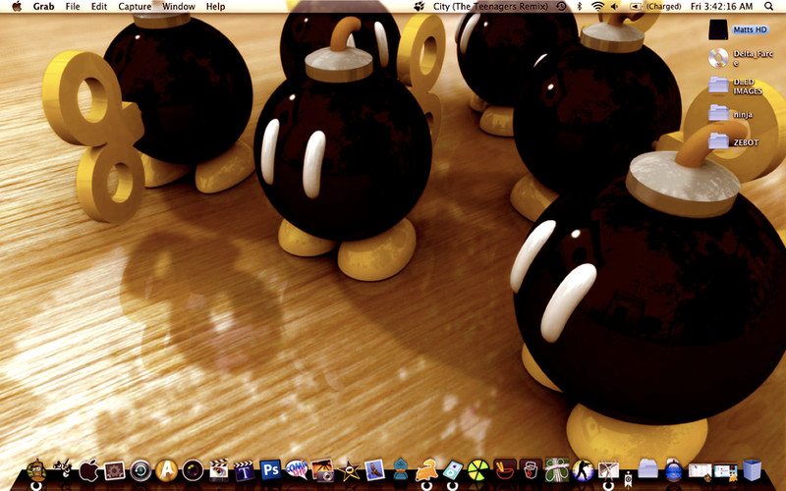Open the Apple menu
This screenshot has height=491, width=786.
coord(17,7)
